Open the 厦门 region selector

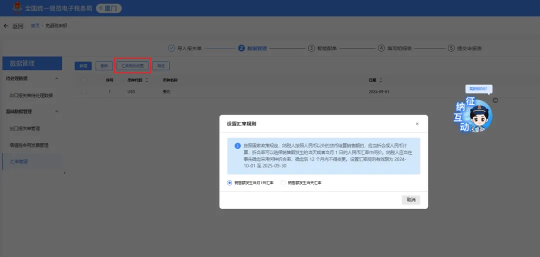[109, 8]
